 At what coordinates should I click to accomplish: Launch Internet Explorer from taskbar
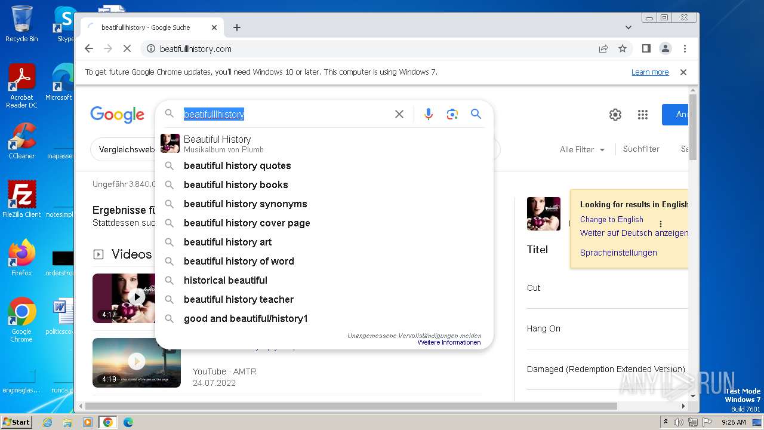47,422
